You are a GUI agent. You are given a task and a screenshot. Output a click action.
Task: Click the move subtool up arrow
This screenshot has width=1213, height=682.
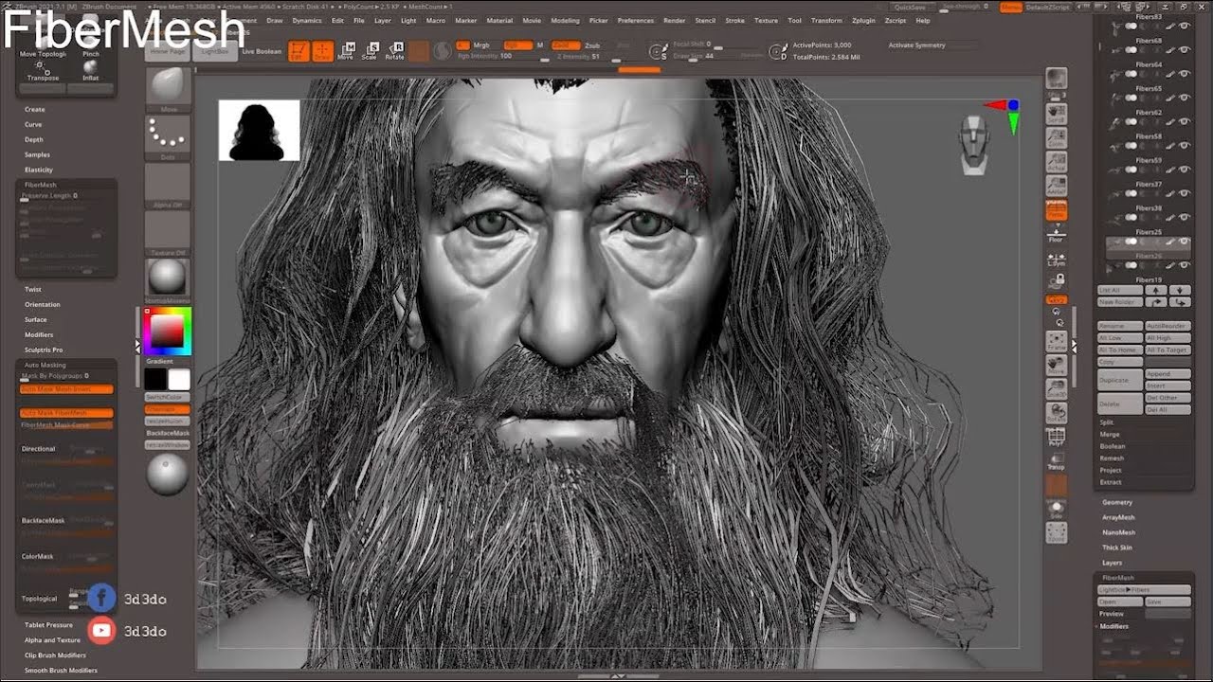tap(1156, 290)
